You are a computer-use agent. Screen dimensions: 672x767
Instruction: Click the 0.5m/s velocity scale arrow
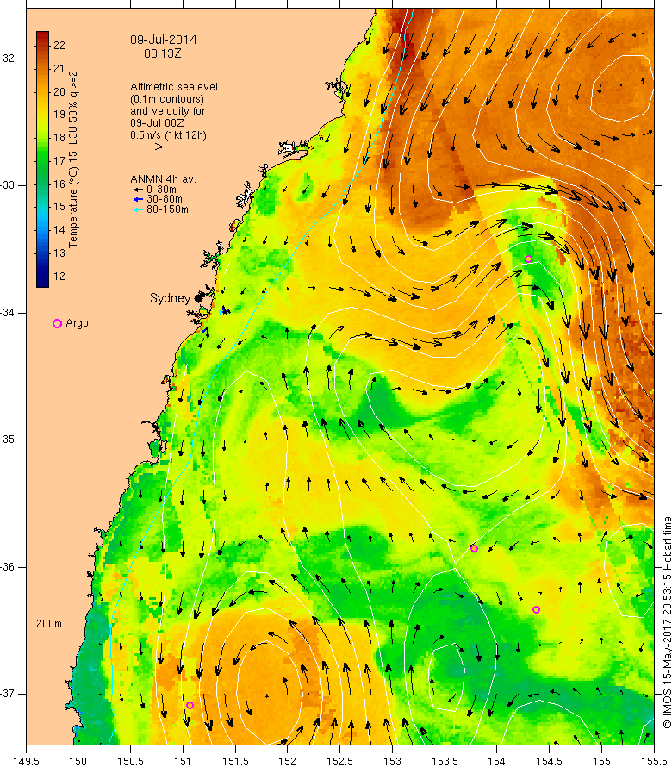pos(151,147)
